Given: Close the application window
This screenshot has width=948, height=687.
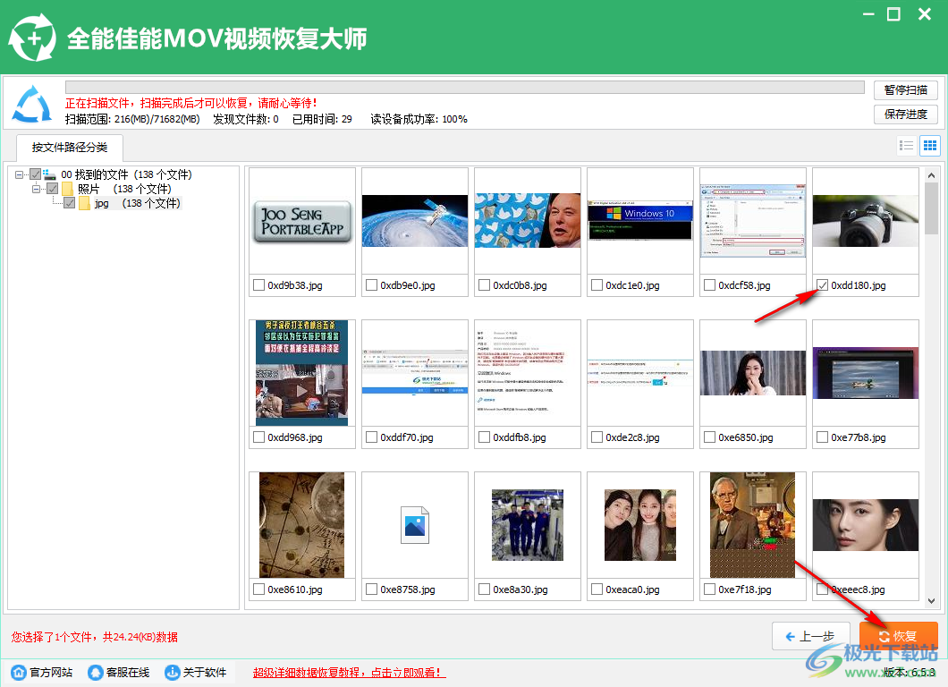Looking at the screenshot, I should pos(925,14).
